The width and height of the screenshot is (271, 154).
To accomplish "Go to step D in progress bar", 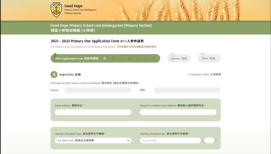I will [x=129, y=58].
